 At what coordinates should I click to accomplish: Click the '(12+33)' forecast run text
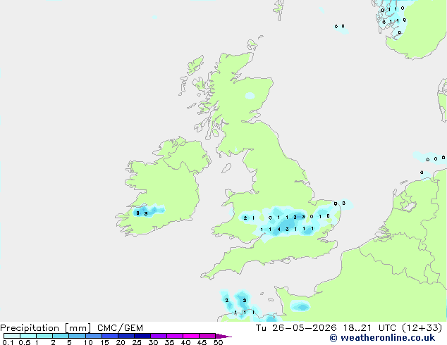(422, 328)
